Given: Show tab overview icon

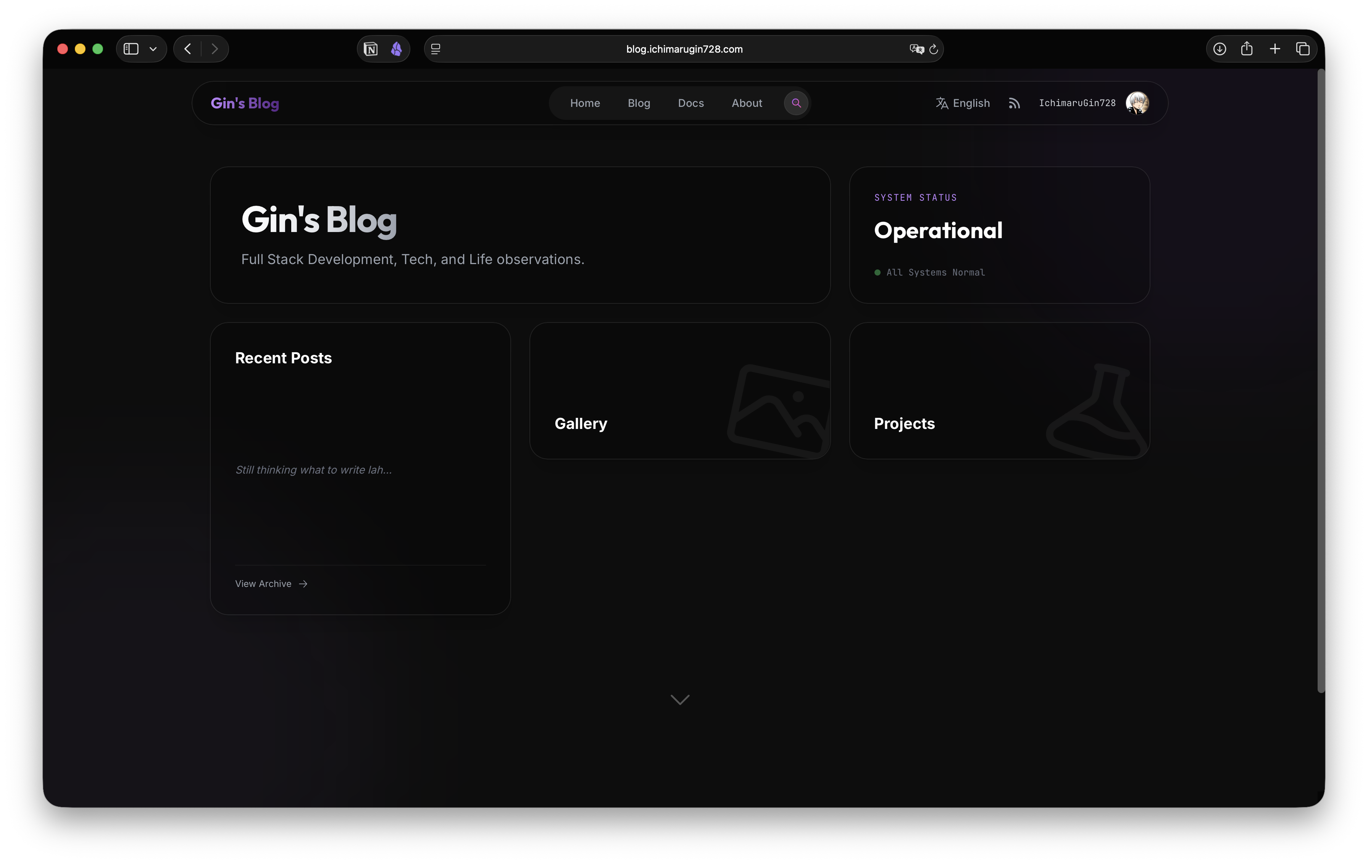Looking at the screenshot, I should (x=1302, y=49).
